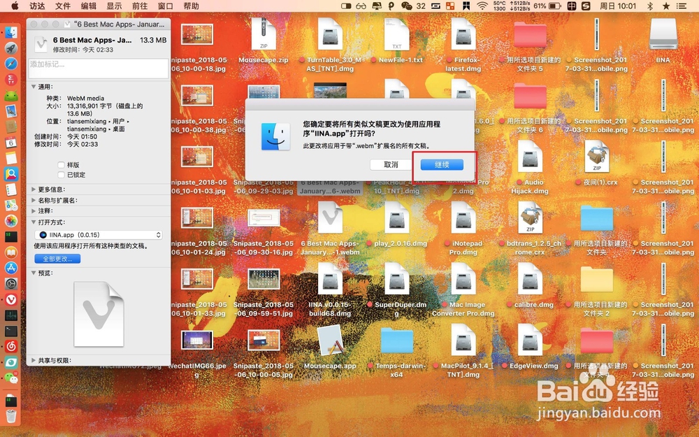Viewport: 699px width, 437px height.
Task: Select the bdtrans_1.2.5_chrome.crx file
Action: click(x=530, y=218)
